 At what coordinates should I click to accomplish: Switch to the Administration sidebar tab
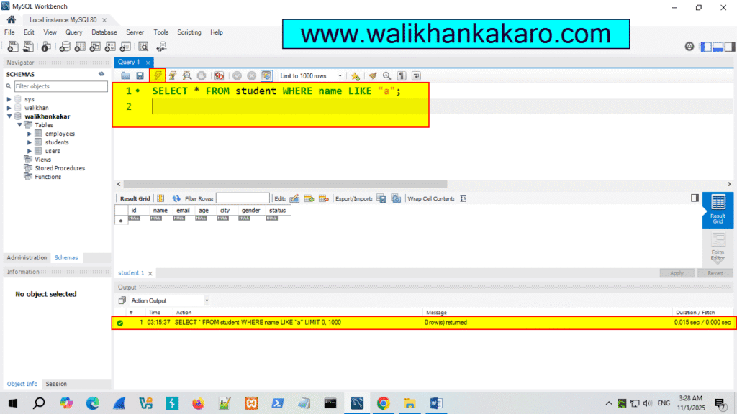tap(27, 257)
